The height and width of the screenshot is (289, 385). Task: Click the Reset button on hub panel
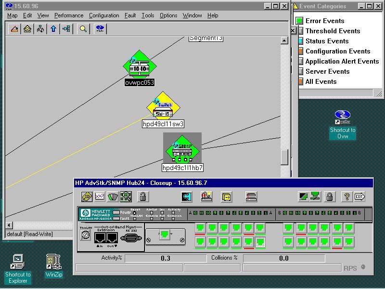coord(134,213)
